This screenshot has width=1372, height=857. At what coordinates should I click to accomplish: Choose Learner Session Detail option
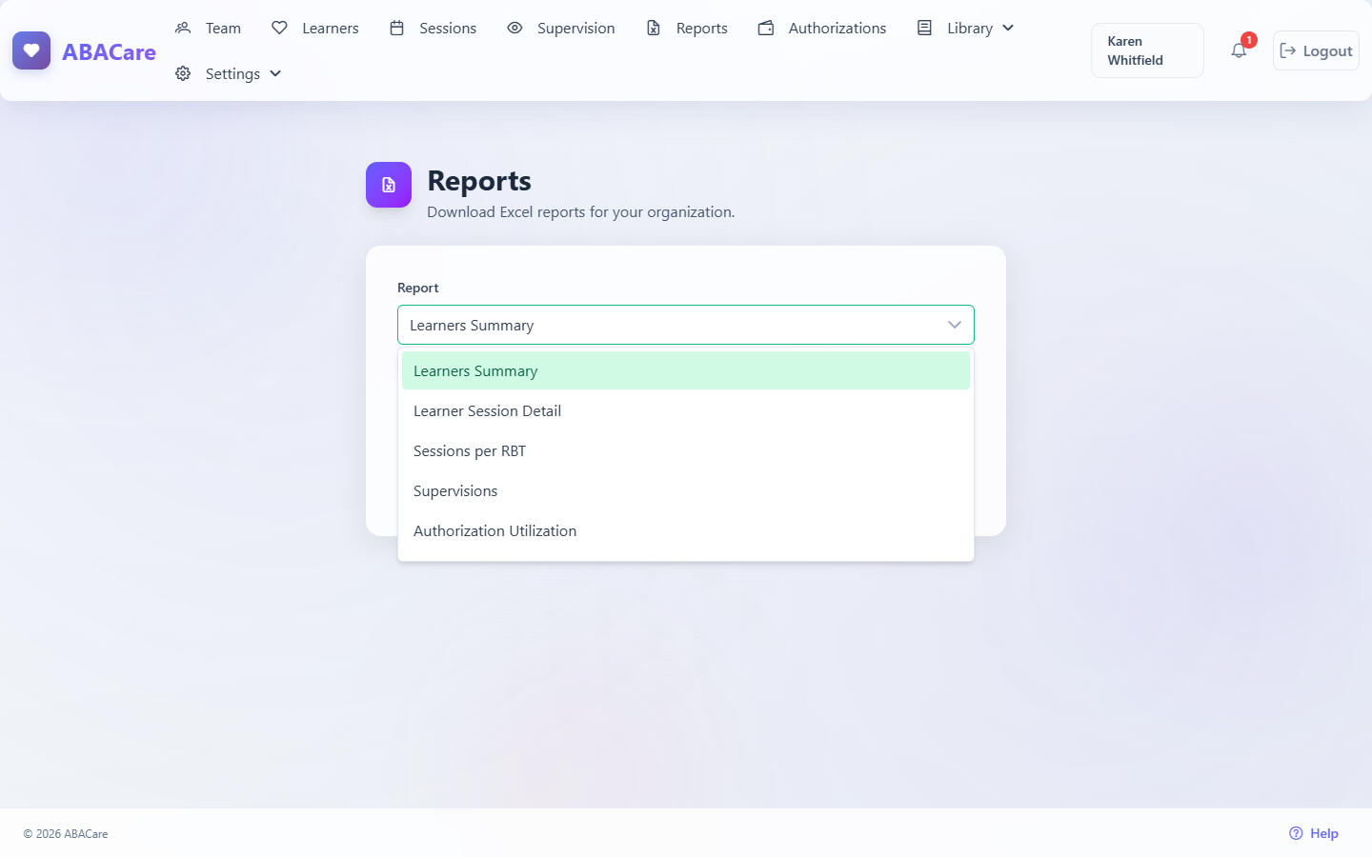686,410
